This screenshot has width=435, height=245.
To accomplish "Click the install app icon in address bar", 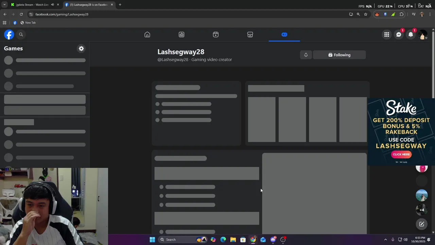I will coord(351,14).
